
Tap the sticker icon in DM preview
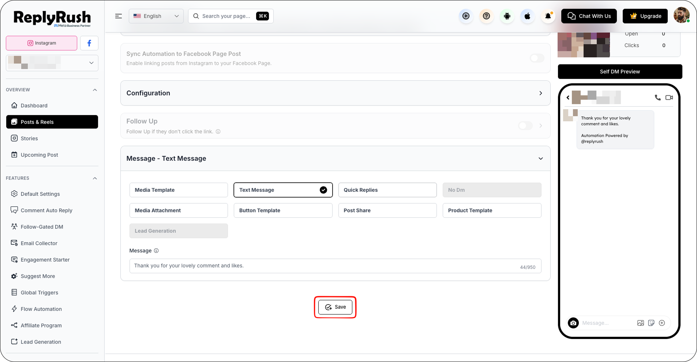click(x=651, y=323)
